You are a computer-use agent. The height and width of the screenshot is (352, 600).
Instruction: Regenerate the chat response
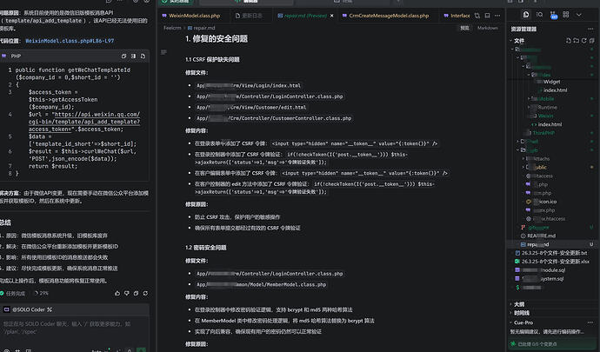click(x=145, y=293)
